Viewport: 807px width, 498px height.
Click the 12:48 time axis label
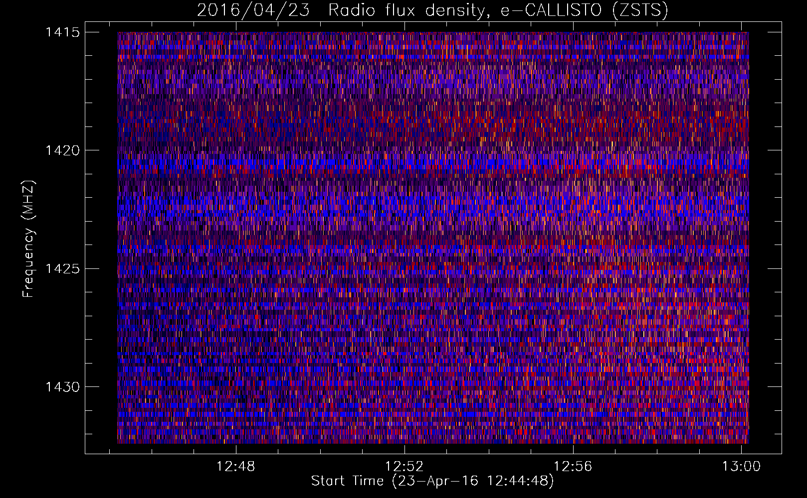click(235, 466)
